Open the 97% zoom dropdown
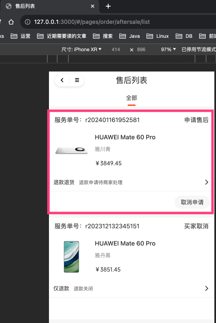 [168, 49]
